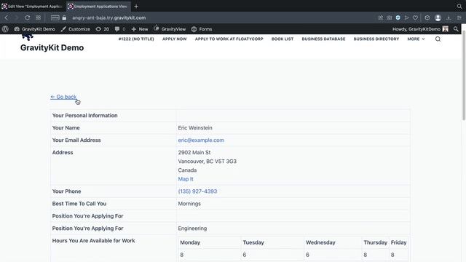466x262 pixels.
Task: Click the Your Email Address label
Action: click(76, 140)
